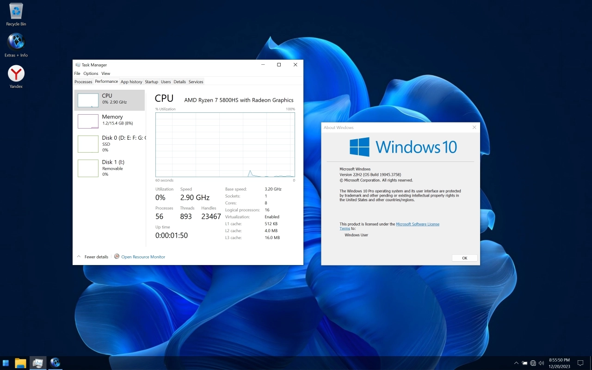Check the battery power tray icon
Image resolution: width=592 pixels, height=370 pixels.
pos(524,363)
